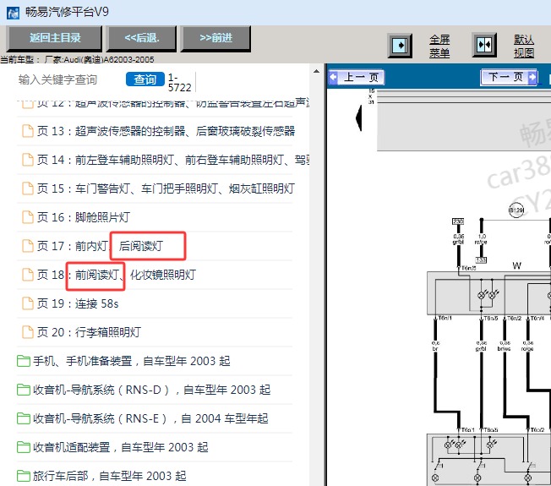Click the page icon beside 页 20
551x486 pixels.
click(28, 332)
